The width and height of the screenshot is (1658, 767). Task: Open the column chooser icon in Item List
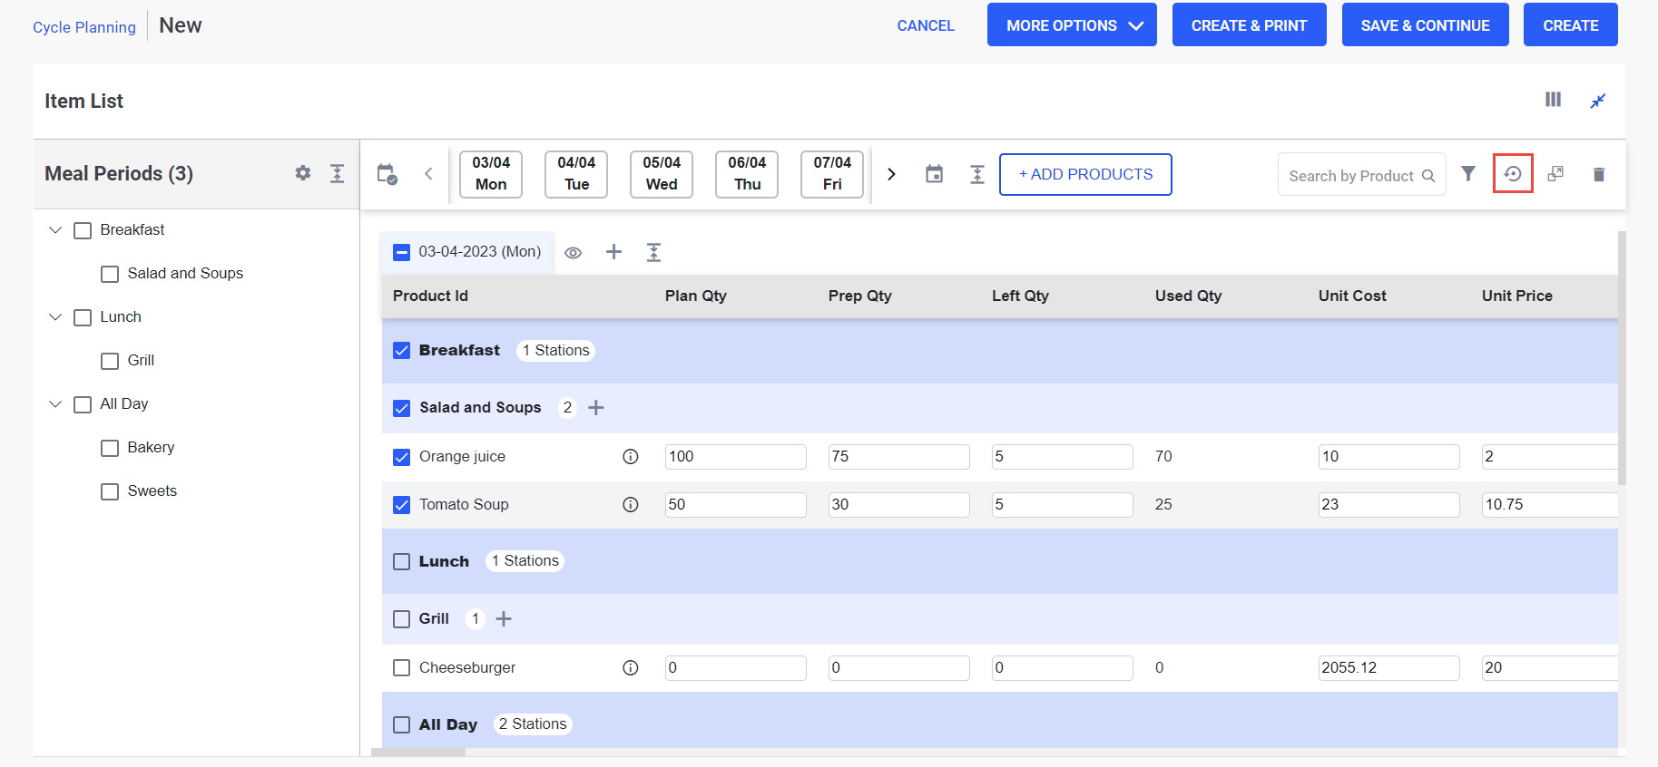click(1553, 100)
